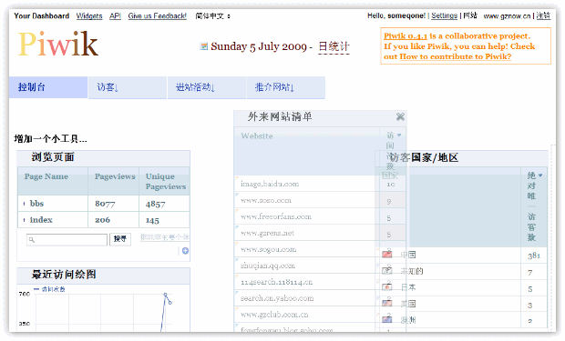The height and width of the screenshot is (341, 565).
Task: Click the peak data point on graph
Action: click(x=165, y=295)
